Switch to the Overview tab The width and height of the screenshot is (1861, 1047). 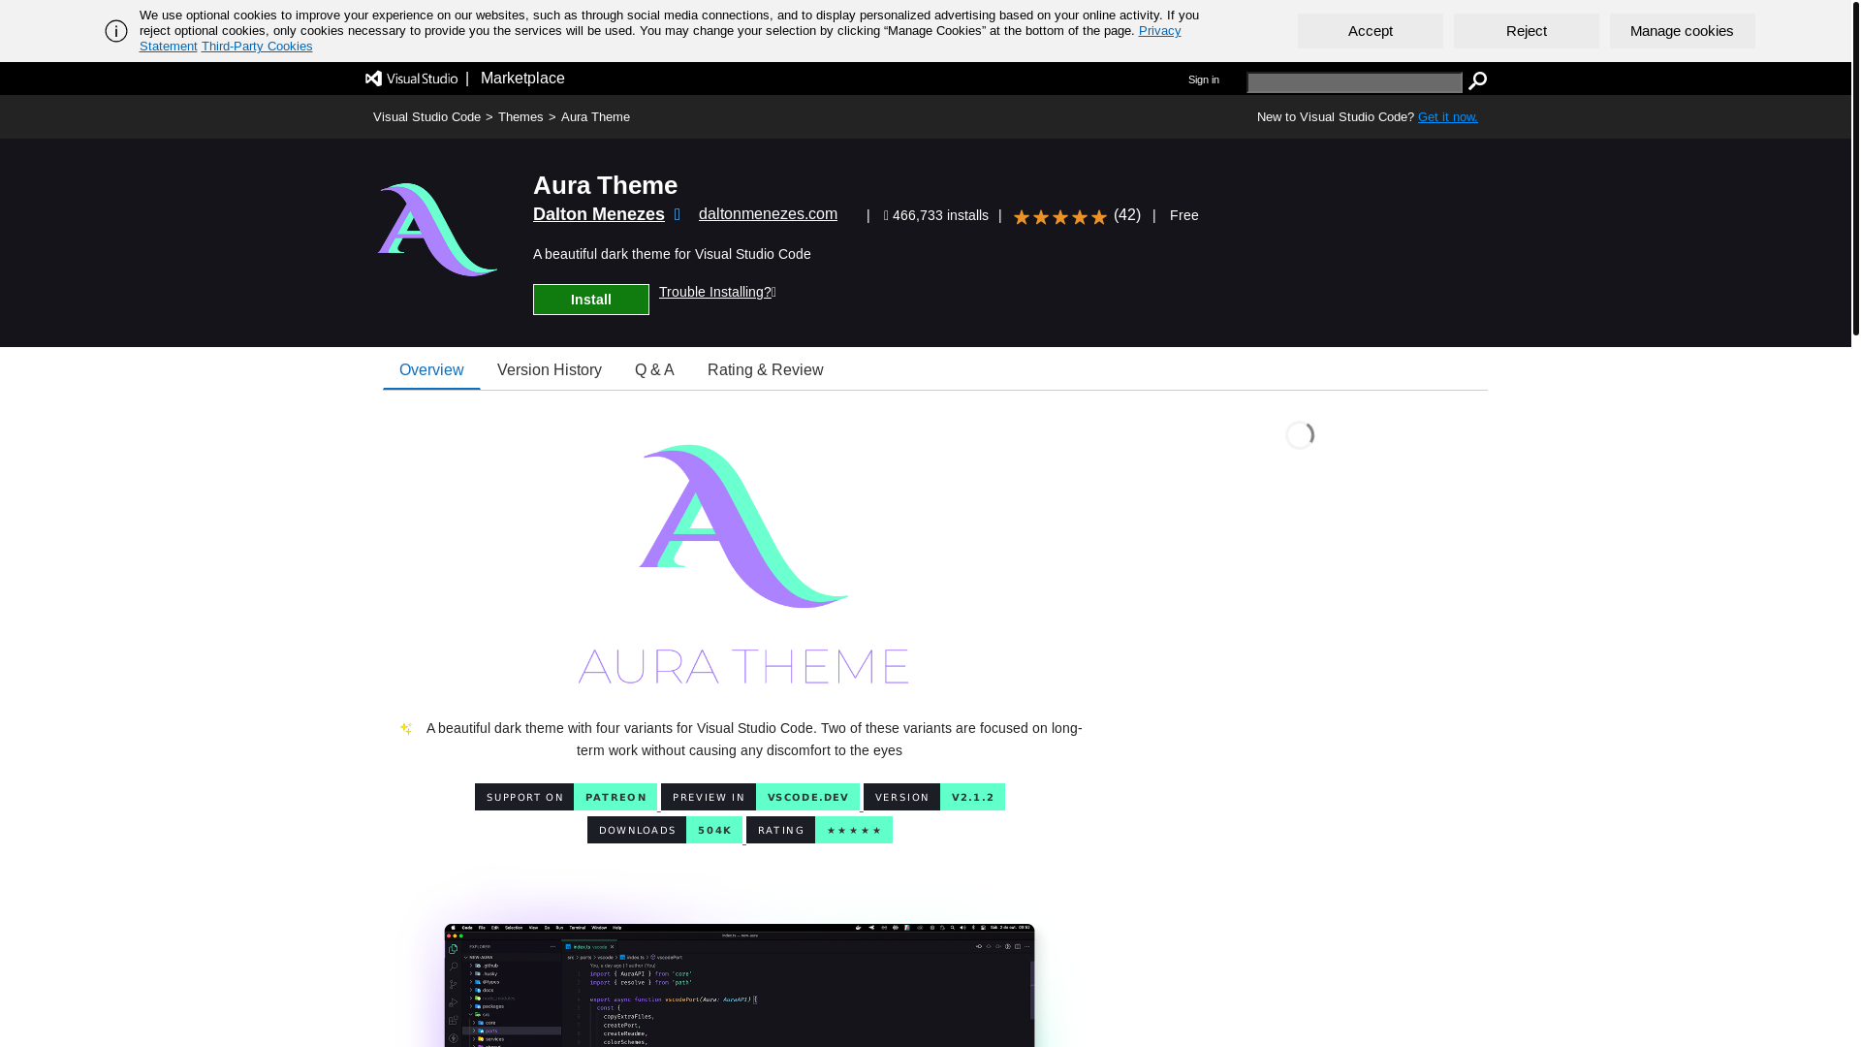[431, 369]
